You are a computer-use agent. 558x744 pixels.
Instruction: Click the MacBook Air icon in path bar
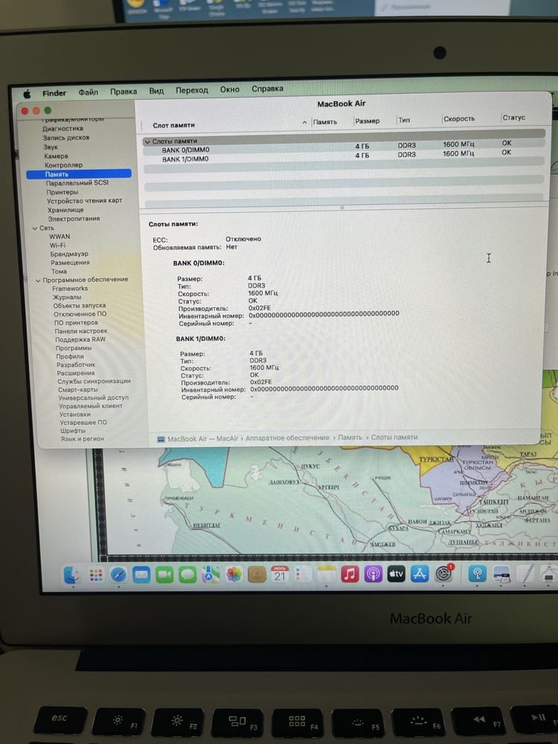(x=161, y=440)
